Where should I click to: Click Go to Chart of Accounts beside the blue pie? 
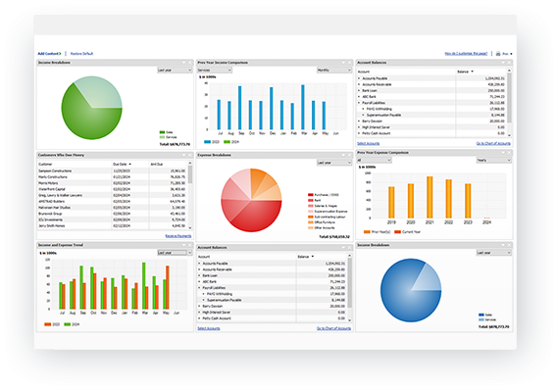click(333, 328)
